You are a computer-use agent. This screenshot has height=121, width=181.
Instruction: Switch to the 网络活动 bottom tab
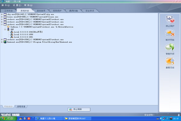pos(8,106)
